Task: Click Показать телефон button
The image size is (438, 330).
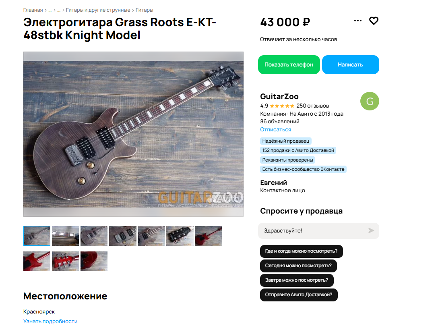Action: pos(289,64)
